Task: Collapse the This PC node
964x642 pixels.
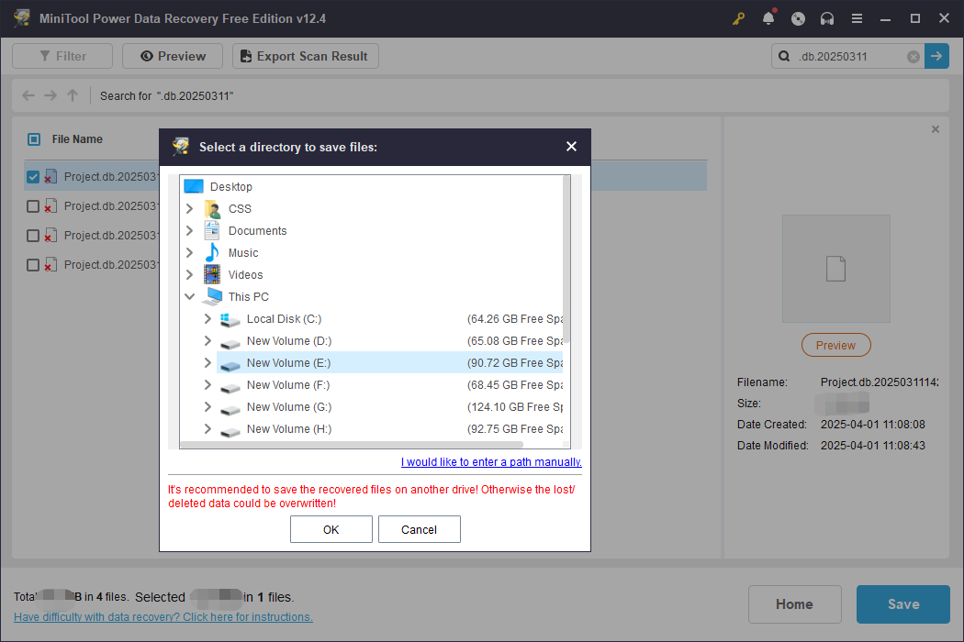Action: 190,297
